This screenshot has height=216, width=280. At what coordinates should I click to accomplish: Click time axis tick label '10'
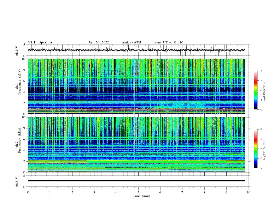coord(249,192)
